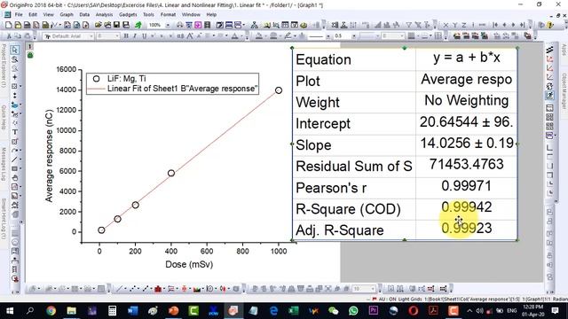The width and height of the screenshot is (568, 319).
Task: Open the Graph menu
Action: pos(67,14)
